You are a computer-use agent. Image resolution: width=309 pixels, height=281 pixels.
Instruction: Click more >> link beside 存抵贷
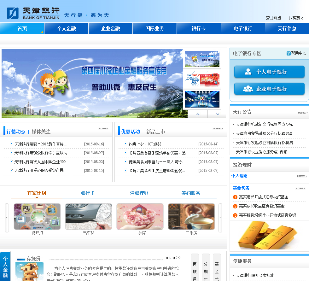point(173,258)
